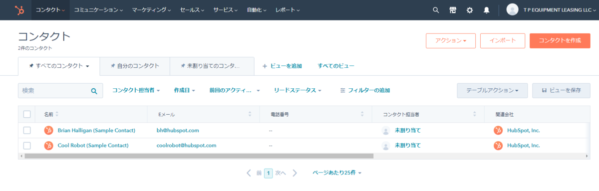The height and width of the screenshot is (191, 599).
Task: Sort by the コンタクト担当者 column arrows
Action: click(x=475, y=114)
